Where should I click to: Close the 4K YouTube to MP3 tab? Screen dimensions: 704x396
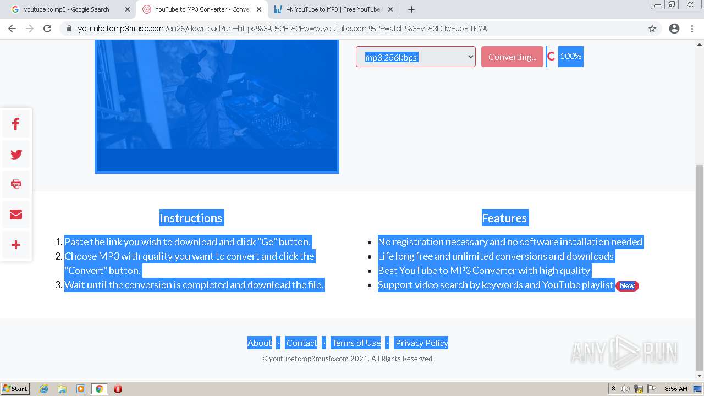point(390,9)
